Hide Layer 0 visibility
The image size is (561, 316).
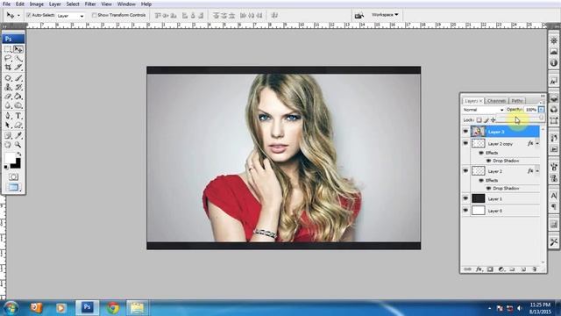[465, 211]
